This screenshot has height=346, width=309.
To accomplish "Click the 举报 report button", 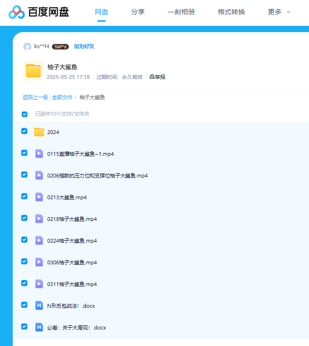I will [x=158, y=77].
